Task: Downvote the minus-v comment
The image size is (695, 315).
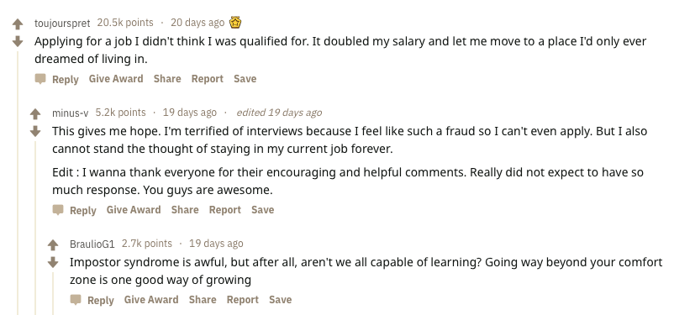Action: click(35, 132)
